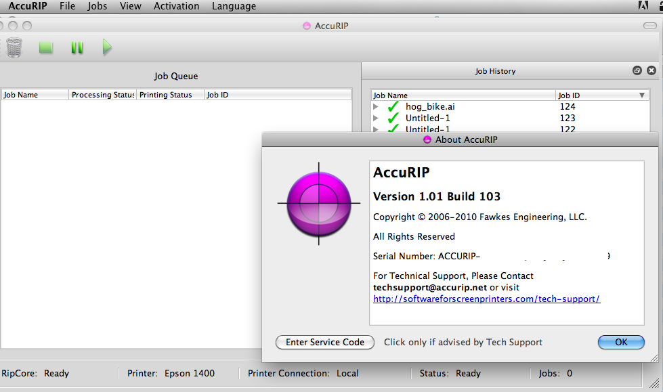Open the softwareforscreenprinters tech-support link
The image size is (663, 392).
pos(486,299)
